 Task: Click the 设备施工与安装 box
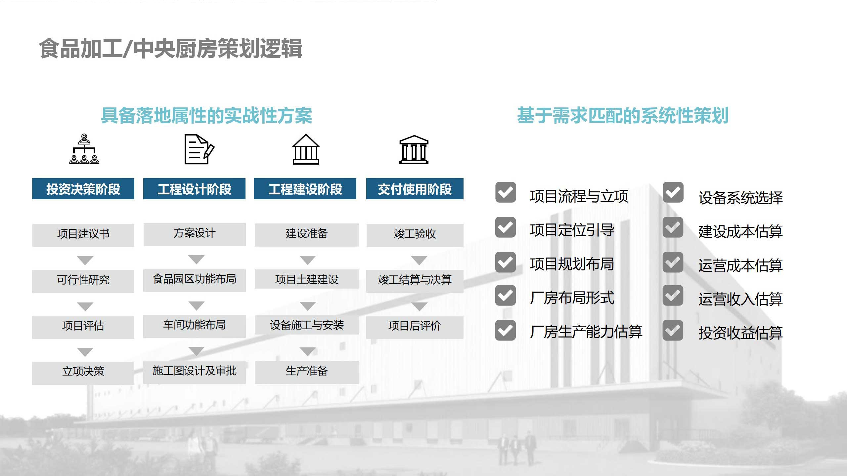click(x=306, y=325)
